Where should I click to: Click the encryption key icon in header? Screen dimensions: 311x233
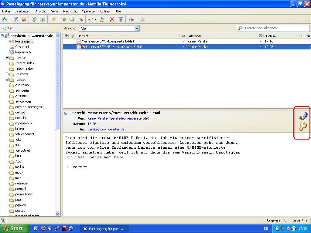pos(303,127)
